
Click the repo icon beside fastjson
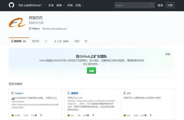click(x=13, y=93)
